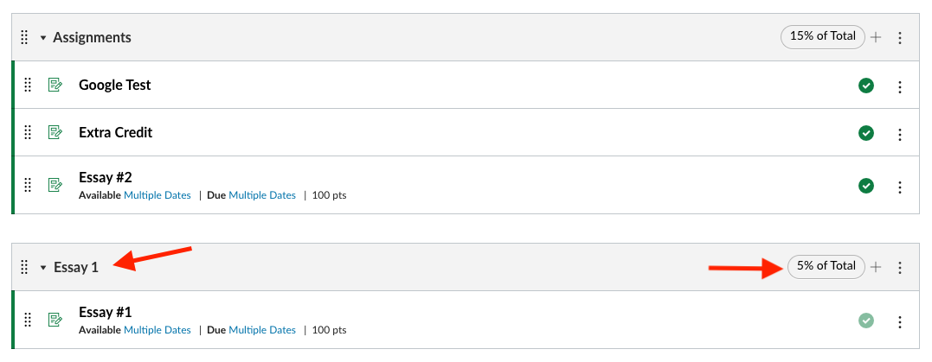The width and height of the screenshot is (932, 362).
Task: Open options menu for Essay 1 group
Action: click(x=900, y=268)
